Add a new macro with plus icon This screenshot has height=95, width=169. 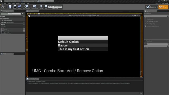pyautogui.click(x=24, y=25)
